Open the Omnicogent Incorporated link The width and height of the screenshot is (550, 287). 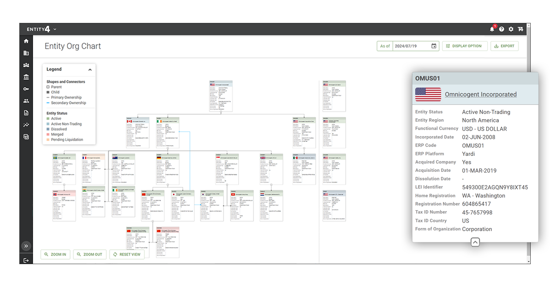click(480, 95)
